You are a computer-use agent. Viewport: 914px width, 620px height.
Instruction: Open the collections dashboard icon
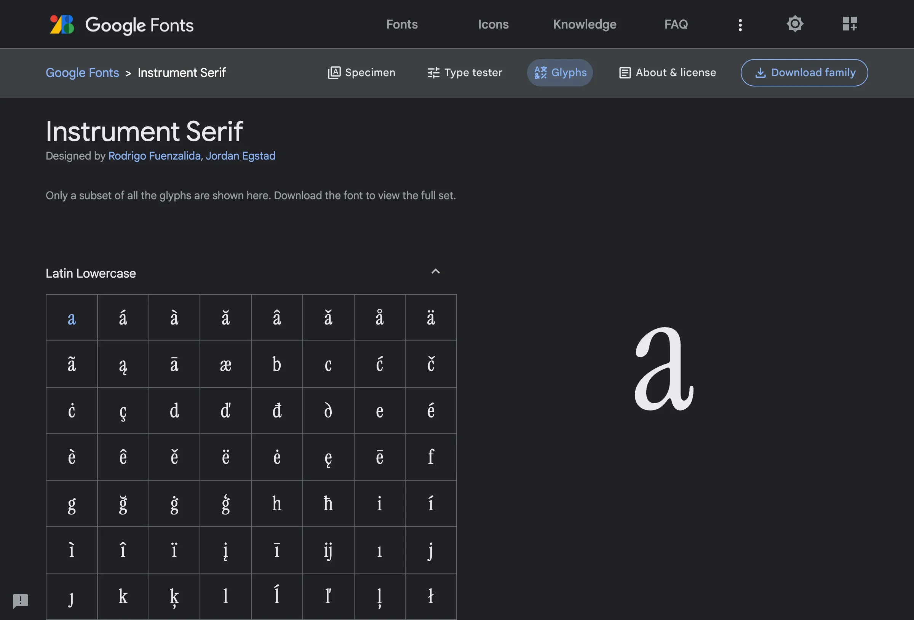850,24
